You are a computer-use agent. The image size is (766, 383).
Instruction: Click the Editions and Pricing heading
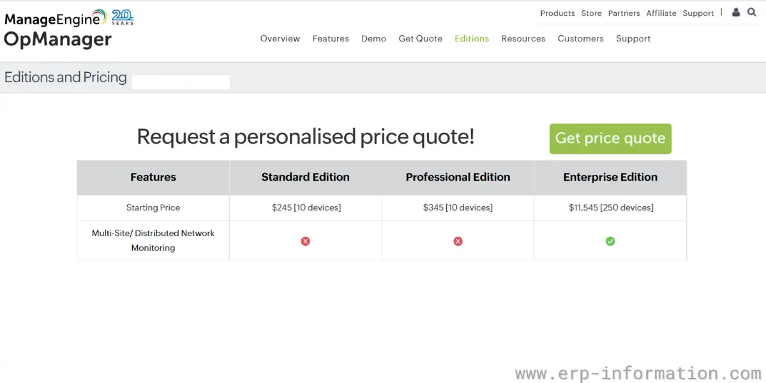(x=66, y=77)
